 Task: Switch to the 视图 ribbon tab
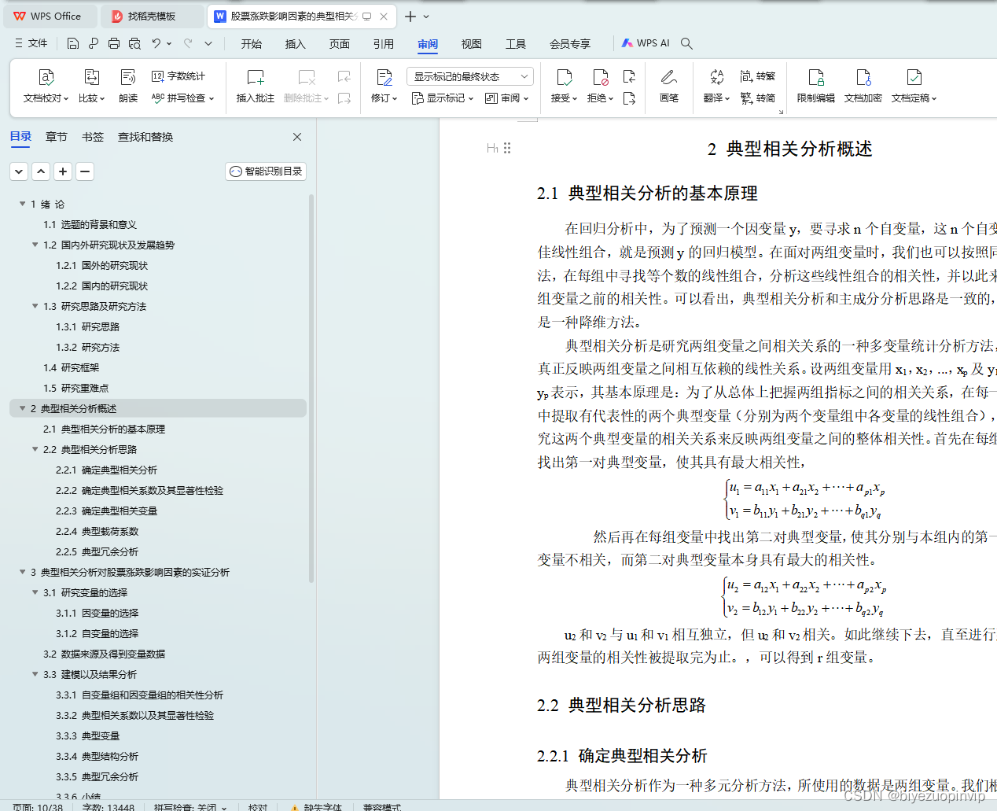click(x=471, y=44)
